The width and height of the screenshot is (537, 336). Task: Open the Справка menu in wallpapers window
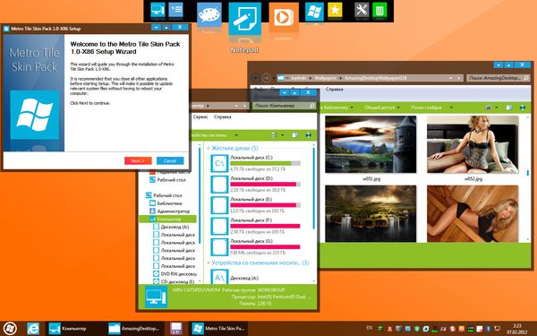[x=334, y=89]
